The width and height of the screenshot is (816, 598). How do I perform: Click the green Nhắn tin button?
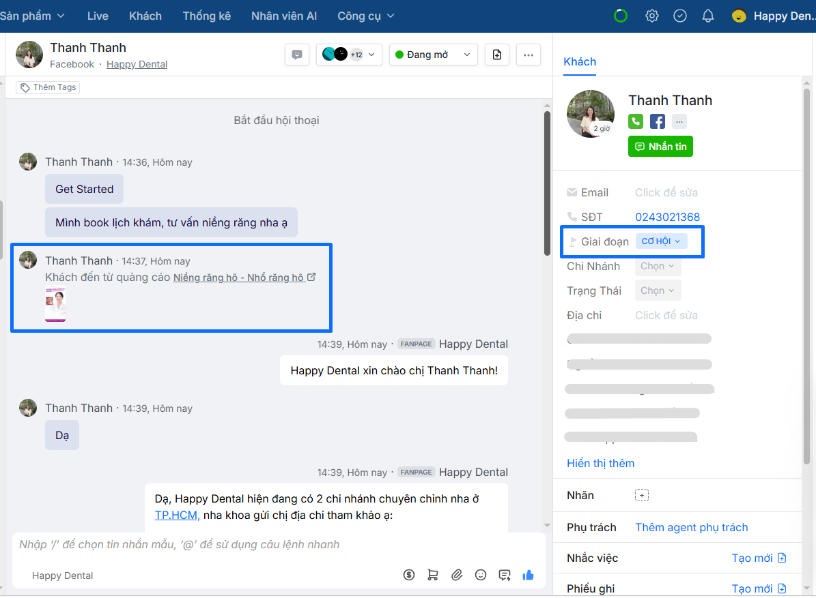pyautogui.click(x=660, y=147)
